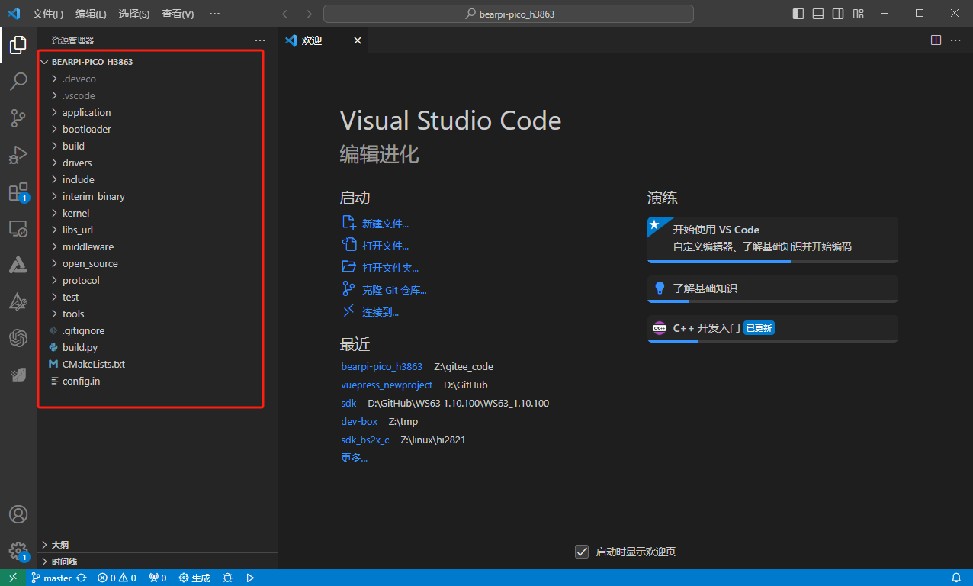Toggle the secondary side bar layout icon

point(838,14)
